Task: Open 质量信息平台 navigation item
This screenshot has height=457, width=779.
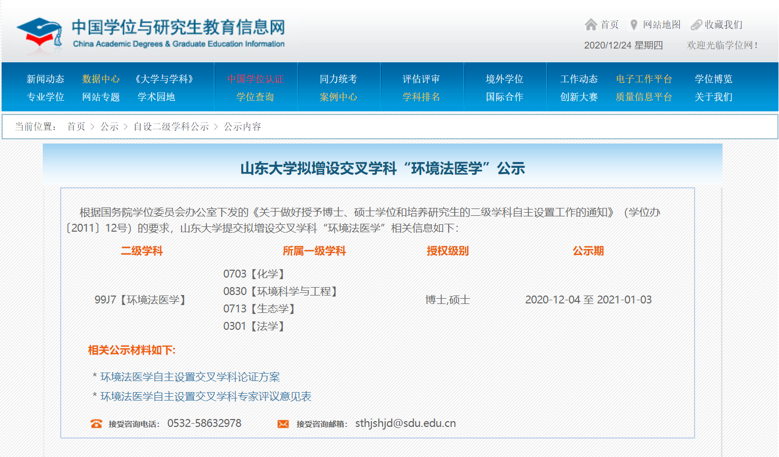Action: click(x=644, y=97)
